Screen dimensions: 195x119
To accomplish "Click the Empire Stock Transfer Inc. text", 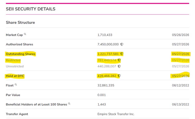I will coord(116,114).
